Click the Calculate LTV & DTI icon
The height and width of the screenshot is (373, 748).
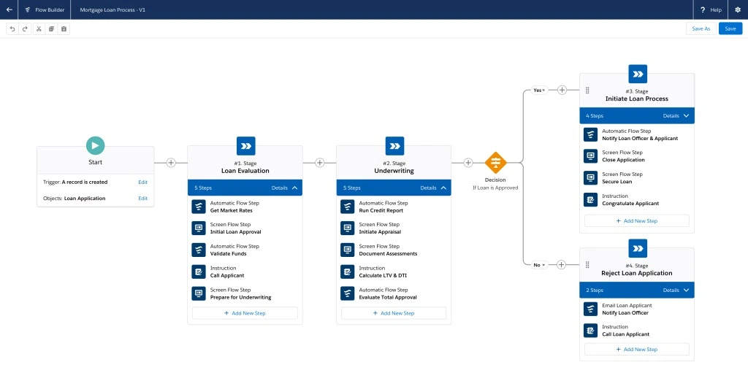(347, 272)
